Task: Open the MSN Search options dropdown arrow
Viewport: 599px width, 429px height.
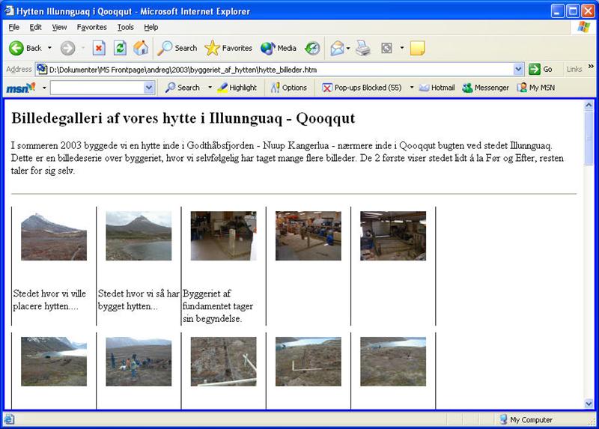Action: (210, 88)
